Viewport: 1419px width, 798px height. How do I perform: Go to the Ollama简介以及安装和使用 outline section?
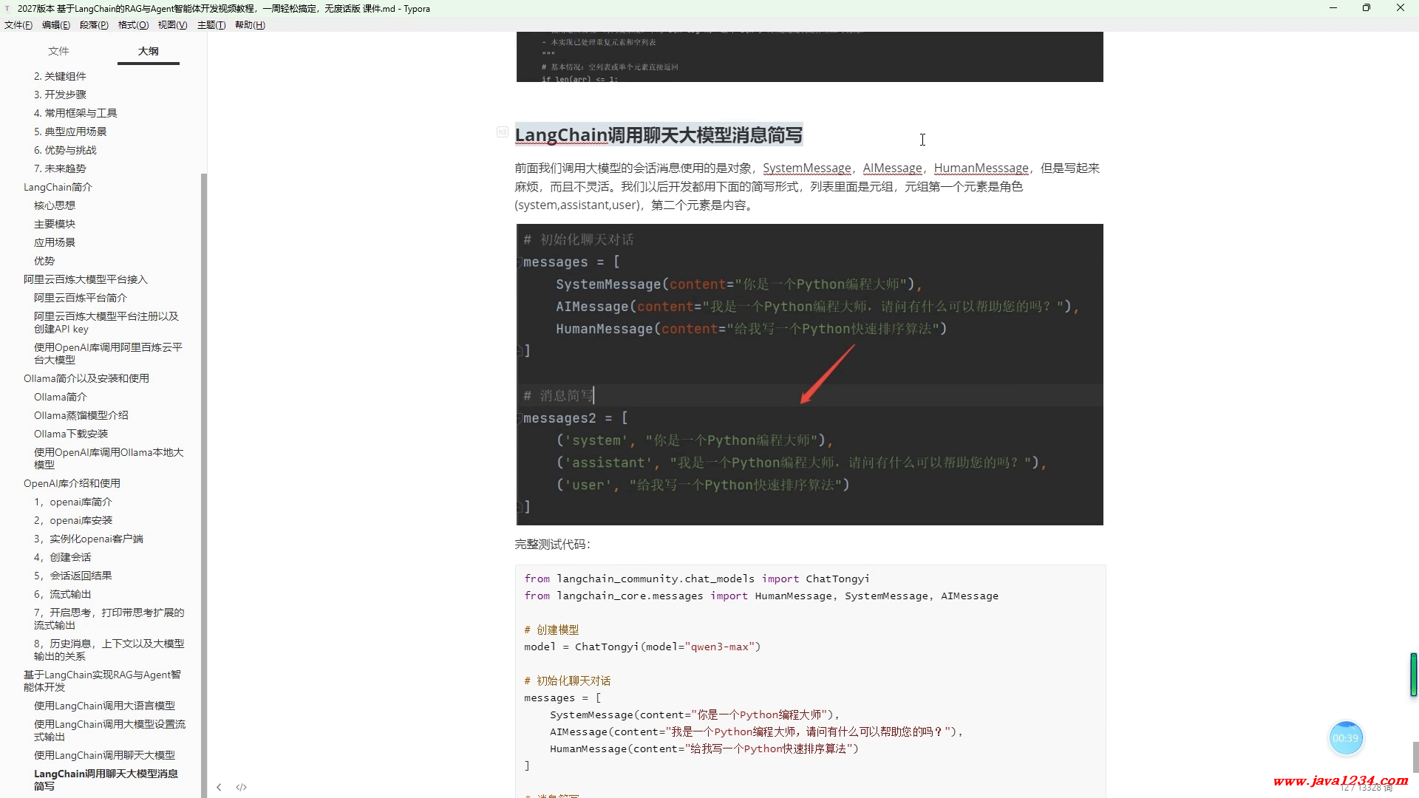coord(86,378)
